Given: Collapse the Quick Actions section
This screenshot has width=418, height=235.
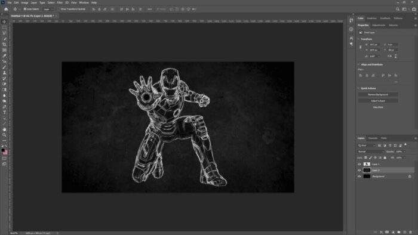Looking at the screenshot, I should tap(358, 88).
